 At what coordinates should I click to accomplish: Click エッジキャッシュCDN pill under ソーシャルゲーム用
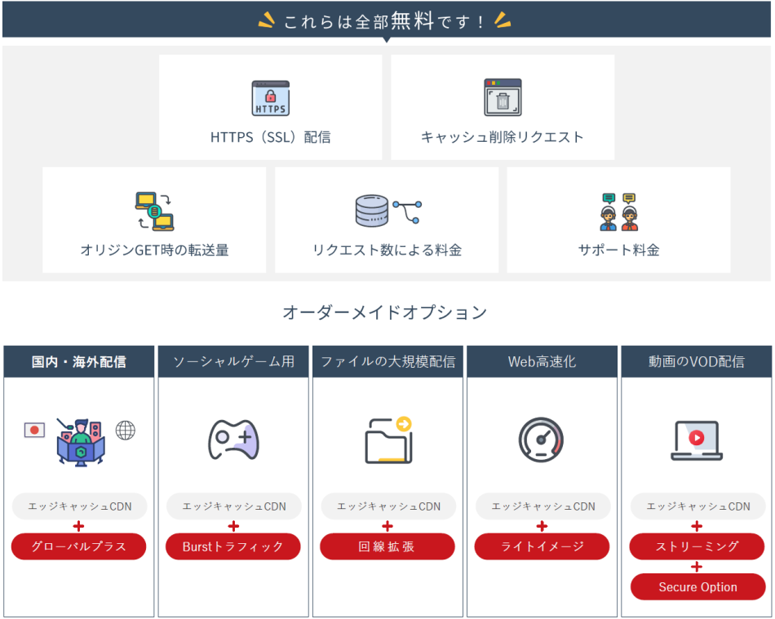[x=234, y=506]
